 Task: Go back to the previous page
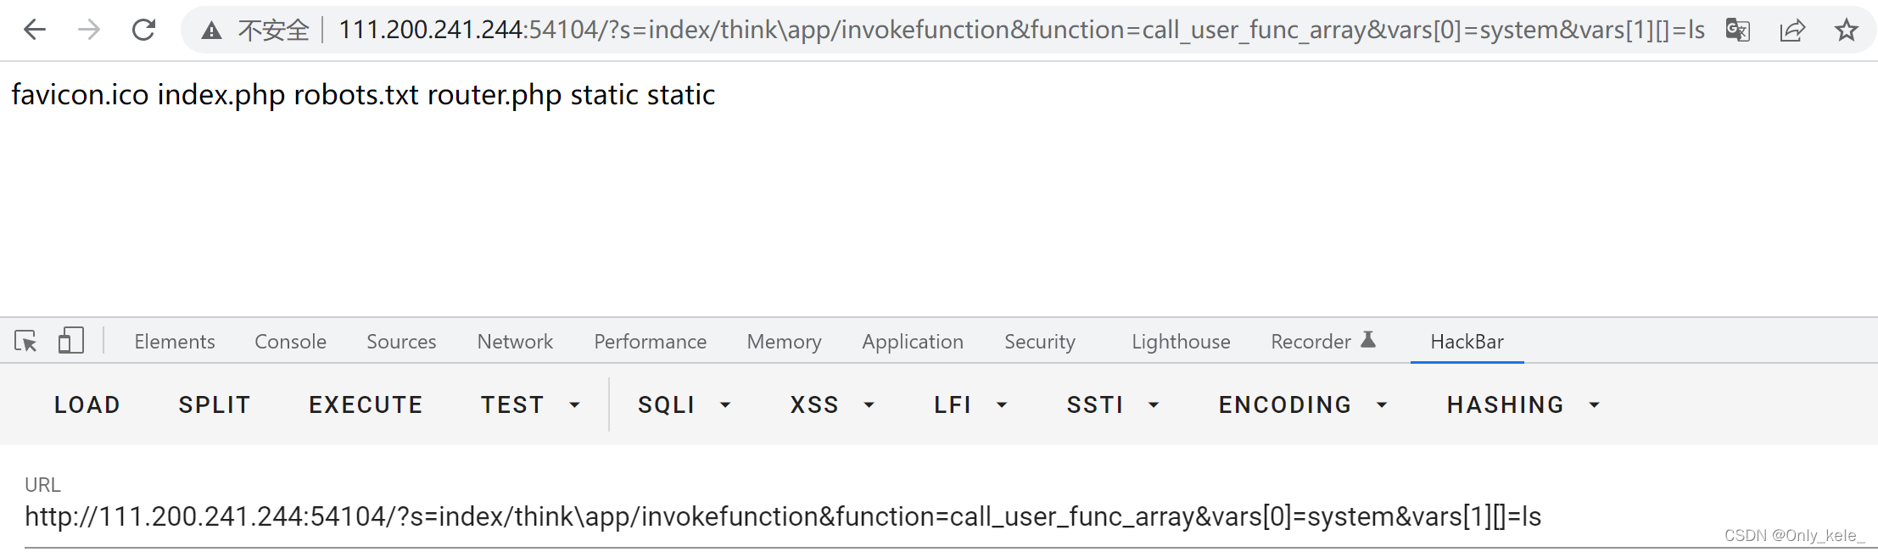(x=35, y=31)
